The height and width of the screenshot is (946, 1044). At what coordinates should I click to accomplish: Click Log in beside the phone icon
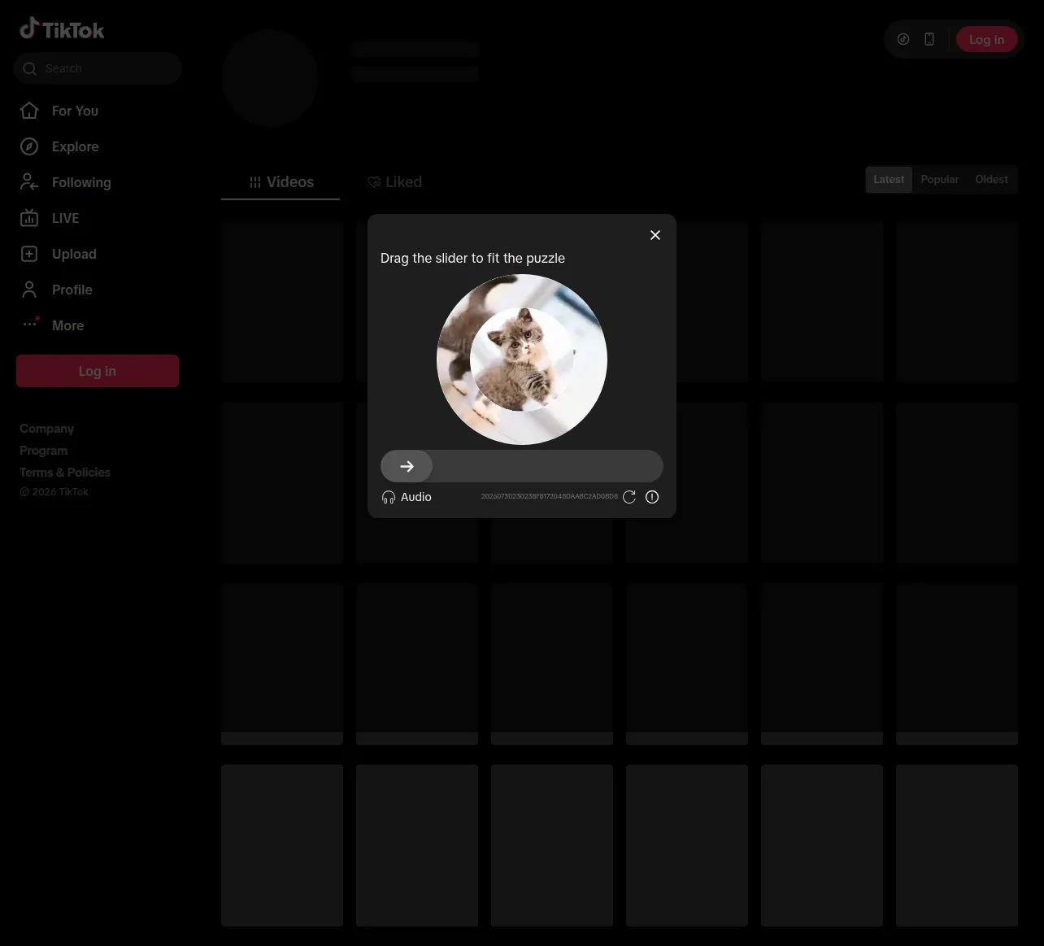click(x=986, y=39)
